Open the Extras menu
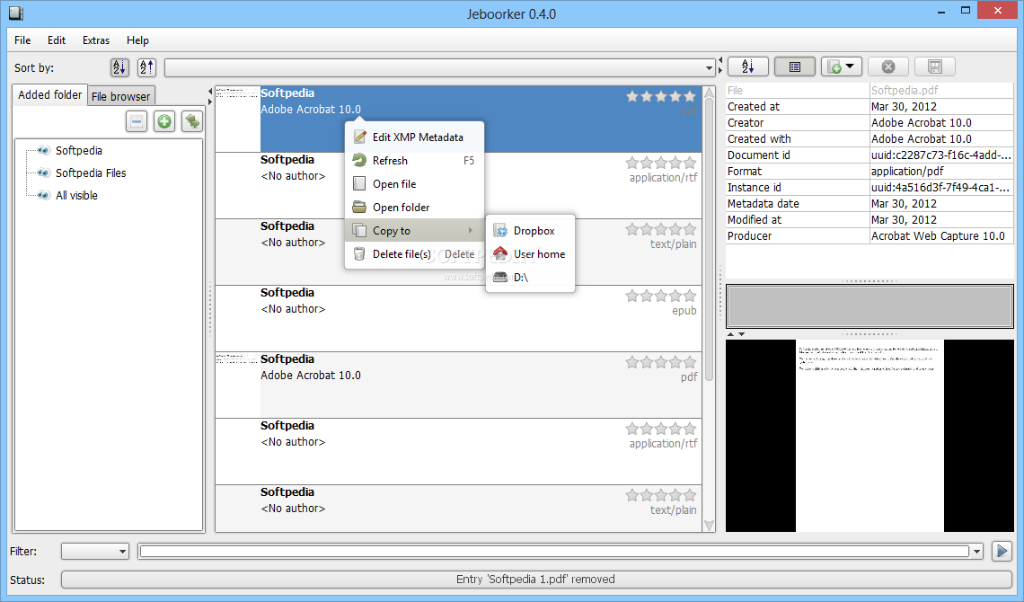Screen dimensions: 1024x602 96,40
